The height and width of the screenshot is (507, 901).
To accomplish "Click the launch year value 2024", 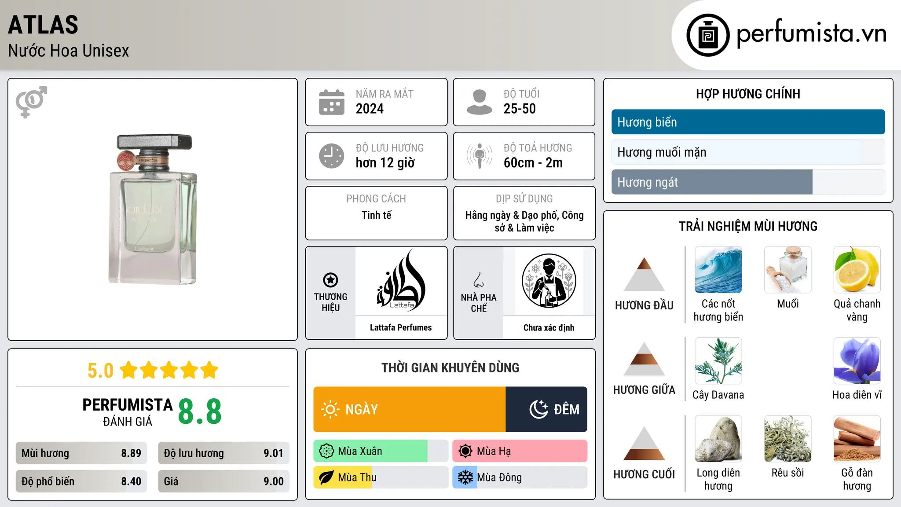I will pyautogui.click(x=370, y=109).
